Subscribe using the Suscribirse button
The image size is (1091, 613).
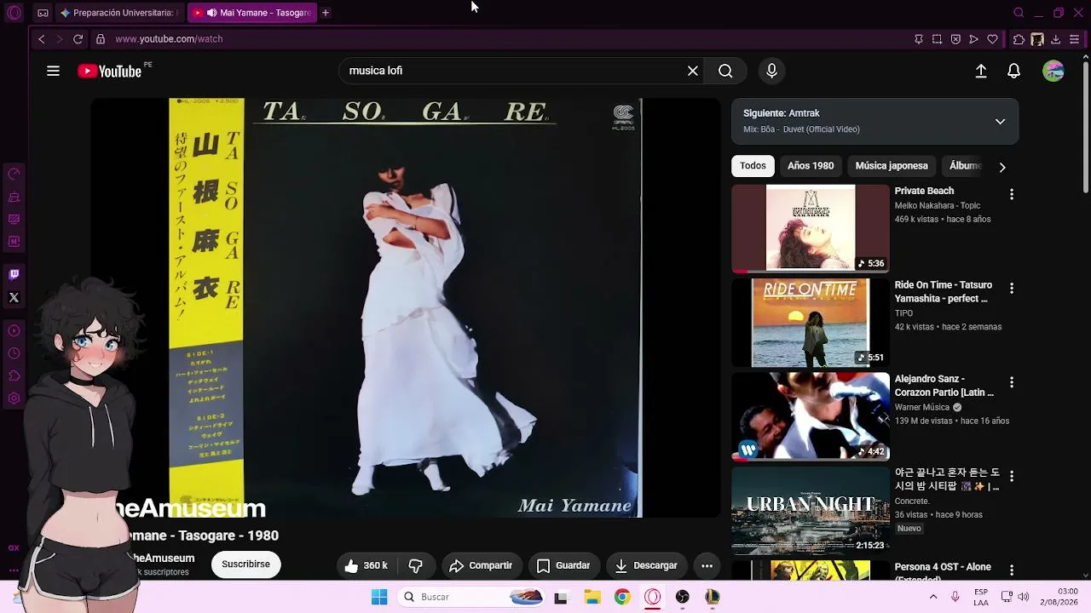(245, 564)
